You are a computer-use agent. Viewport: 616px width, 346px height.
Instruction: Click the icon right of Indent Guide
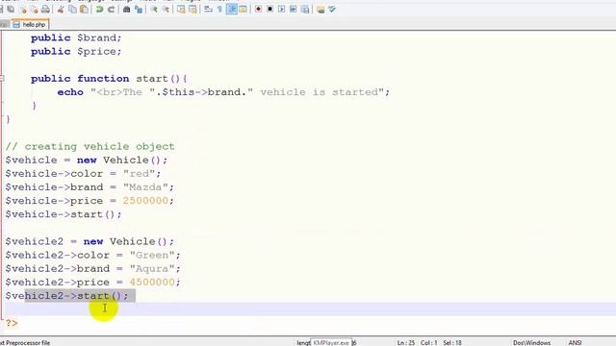click(243, 9)
